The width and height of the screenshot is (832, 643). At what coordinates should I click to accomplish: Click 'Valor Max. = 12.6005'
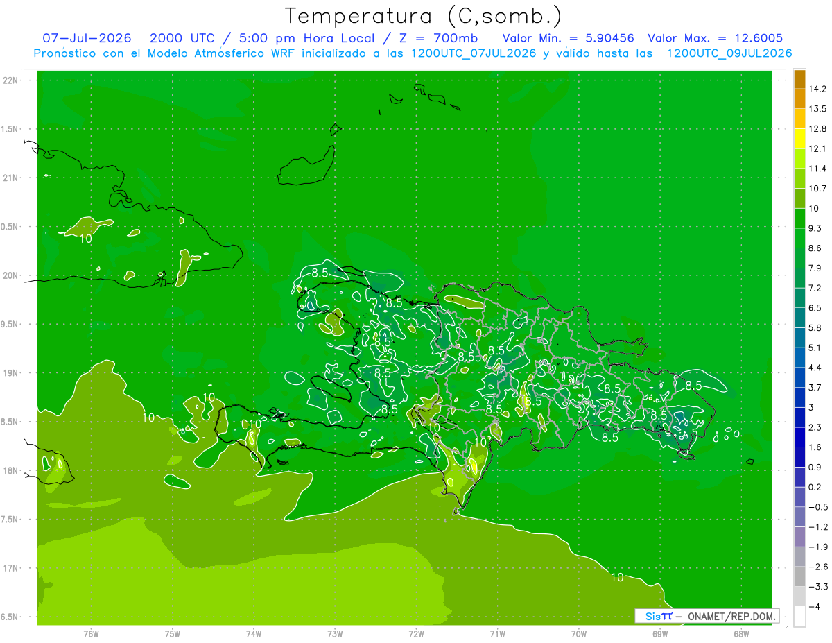click(x=716, y=38)
